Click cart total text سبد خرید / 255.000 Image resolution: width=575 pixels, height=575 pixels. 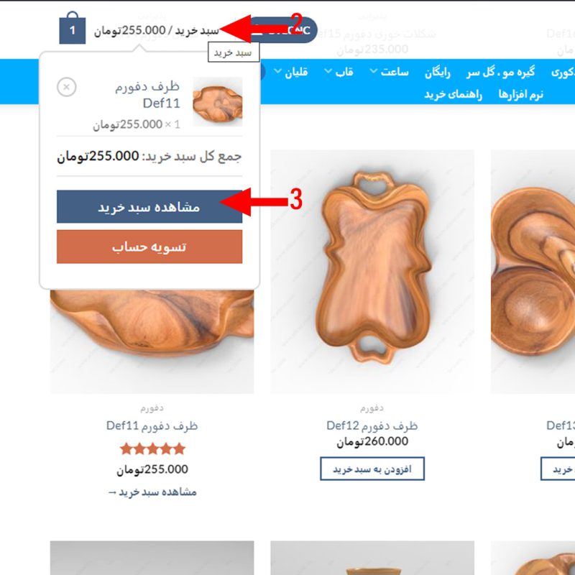click(x=156, y=30)
